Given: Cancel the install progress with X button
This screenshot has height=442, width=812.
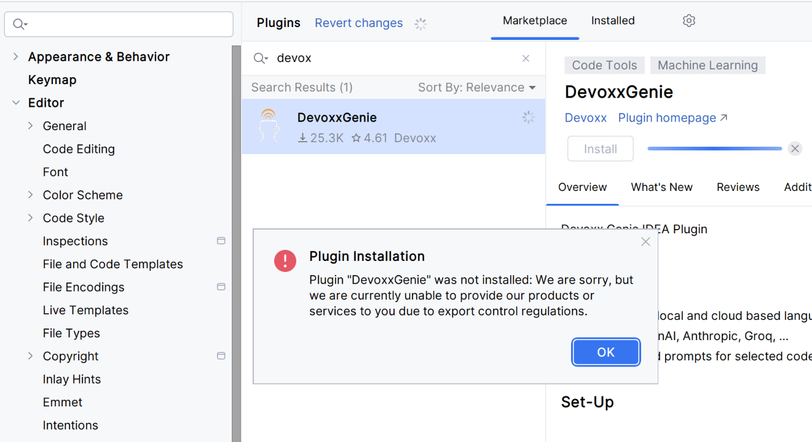Looking at the screenshot, I should 795,149.
